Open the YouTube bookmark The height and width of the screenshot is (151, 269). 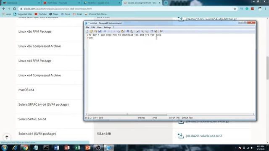41,14
